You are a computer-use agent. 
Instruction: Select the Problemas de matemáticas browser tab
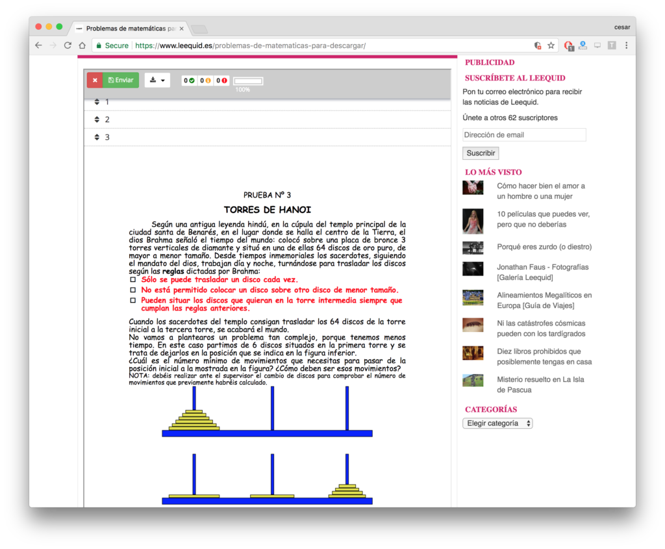tap(130, 29)
